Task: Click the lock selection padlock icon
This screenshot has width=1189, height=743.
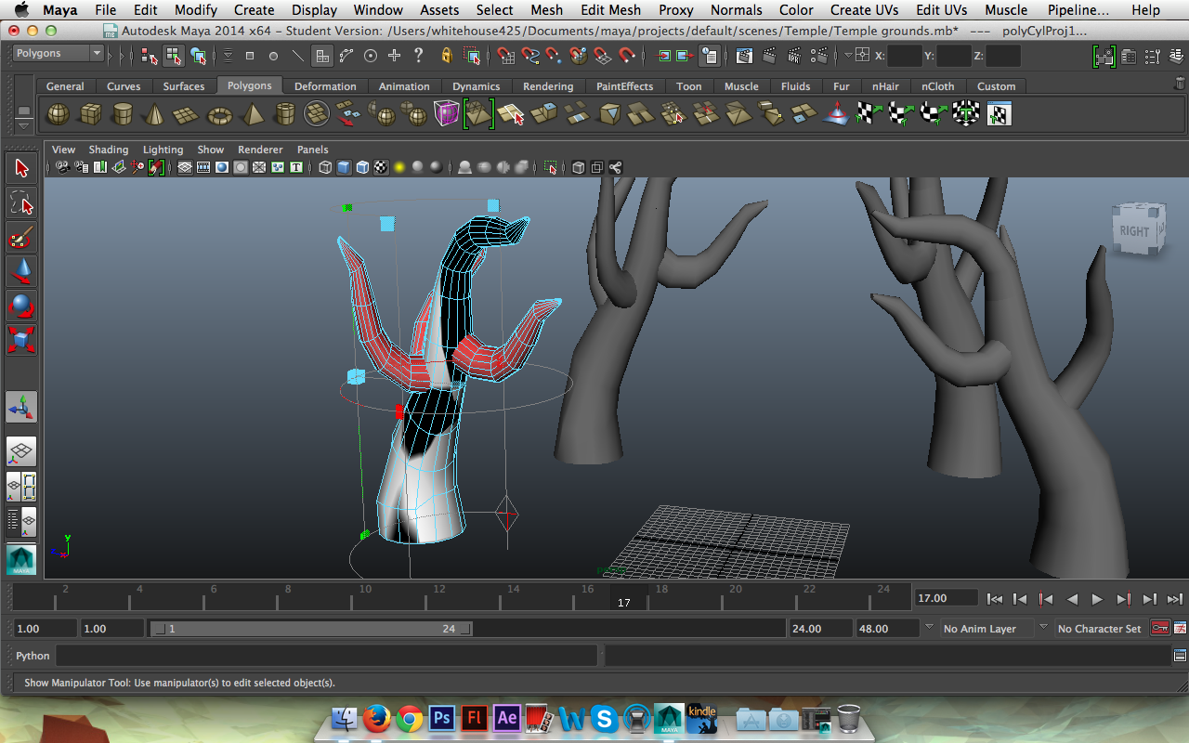Action: coord(447,56)
